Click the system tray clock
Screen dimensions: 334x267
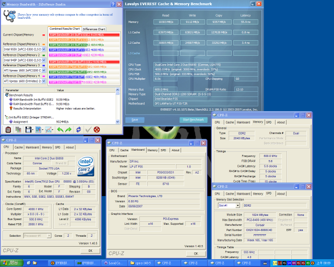click(x=324, y=263)
